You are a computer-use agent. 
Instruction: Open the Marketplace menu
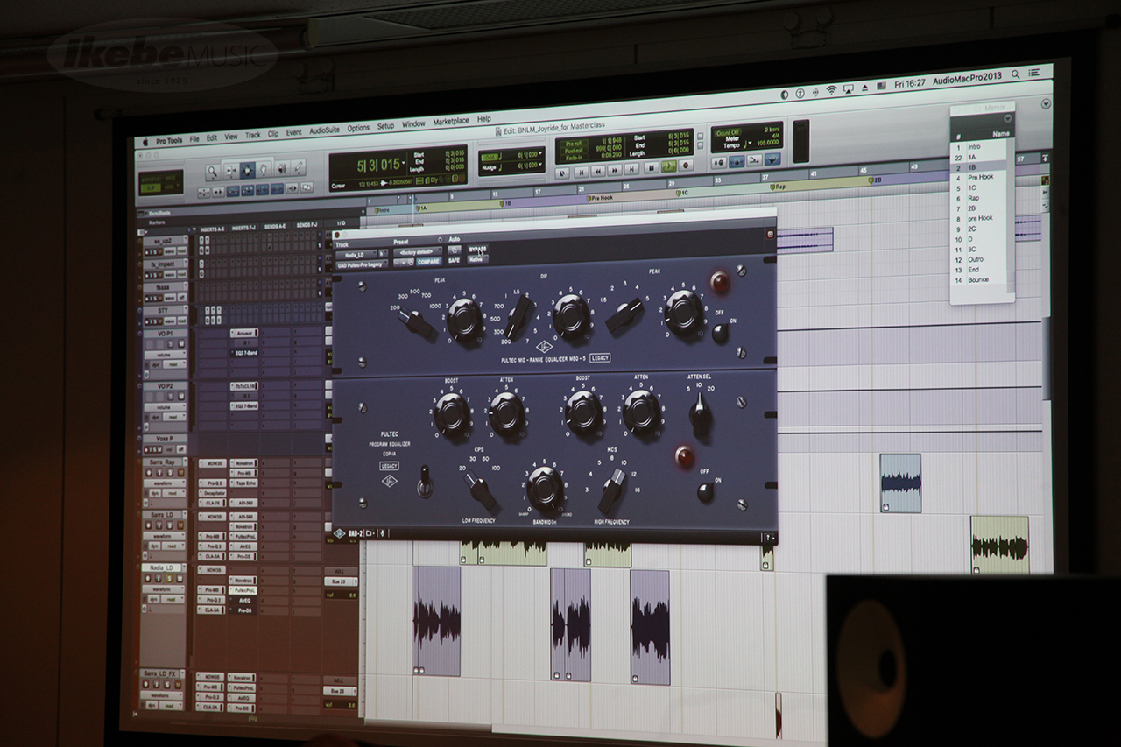[451, 121]
